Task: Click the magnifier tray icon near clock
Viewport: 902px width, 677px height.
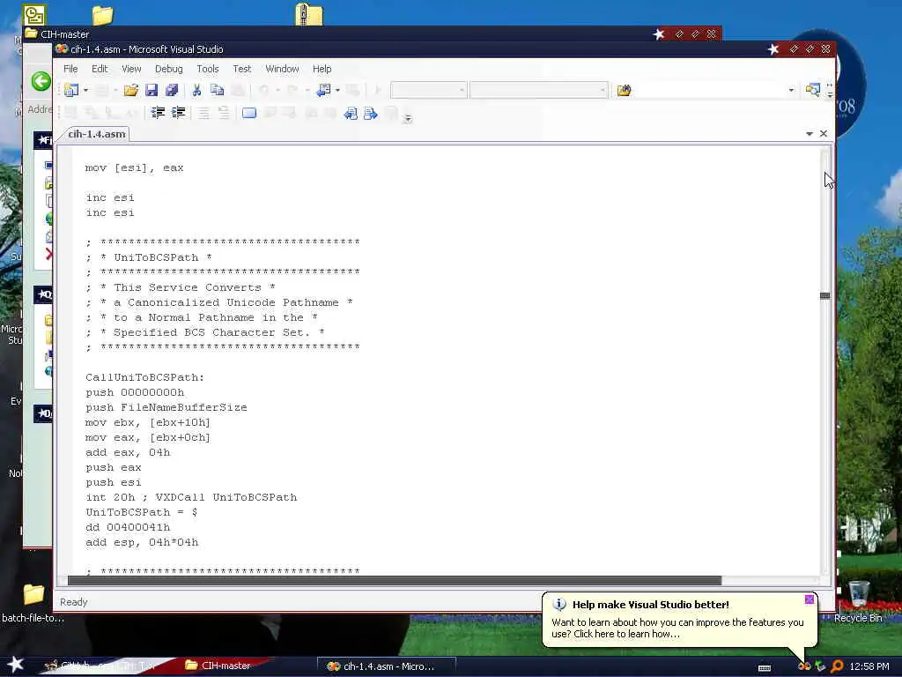Action: [837, 666]
